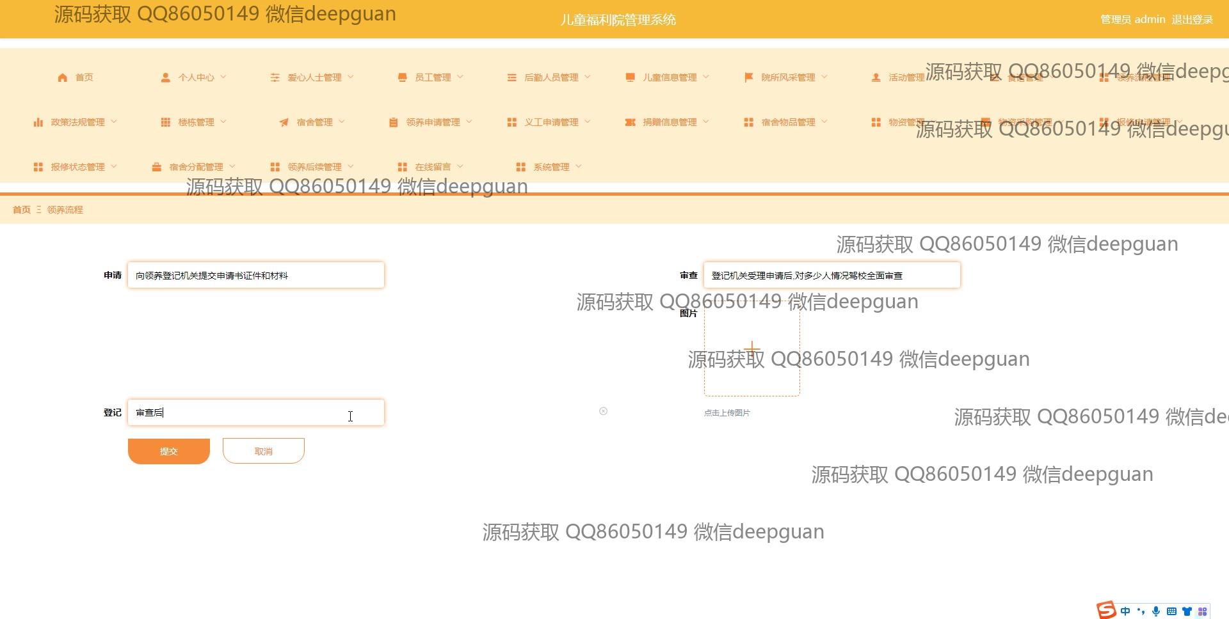Click the paper plane icon for 宿舍管理
This screenshot has width=1229, height=619.
[284, 122]
